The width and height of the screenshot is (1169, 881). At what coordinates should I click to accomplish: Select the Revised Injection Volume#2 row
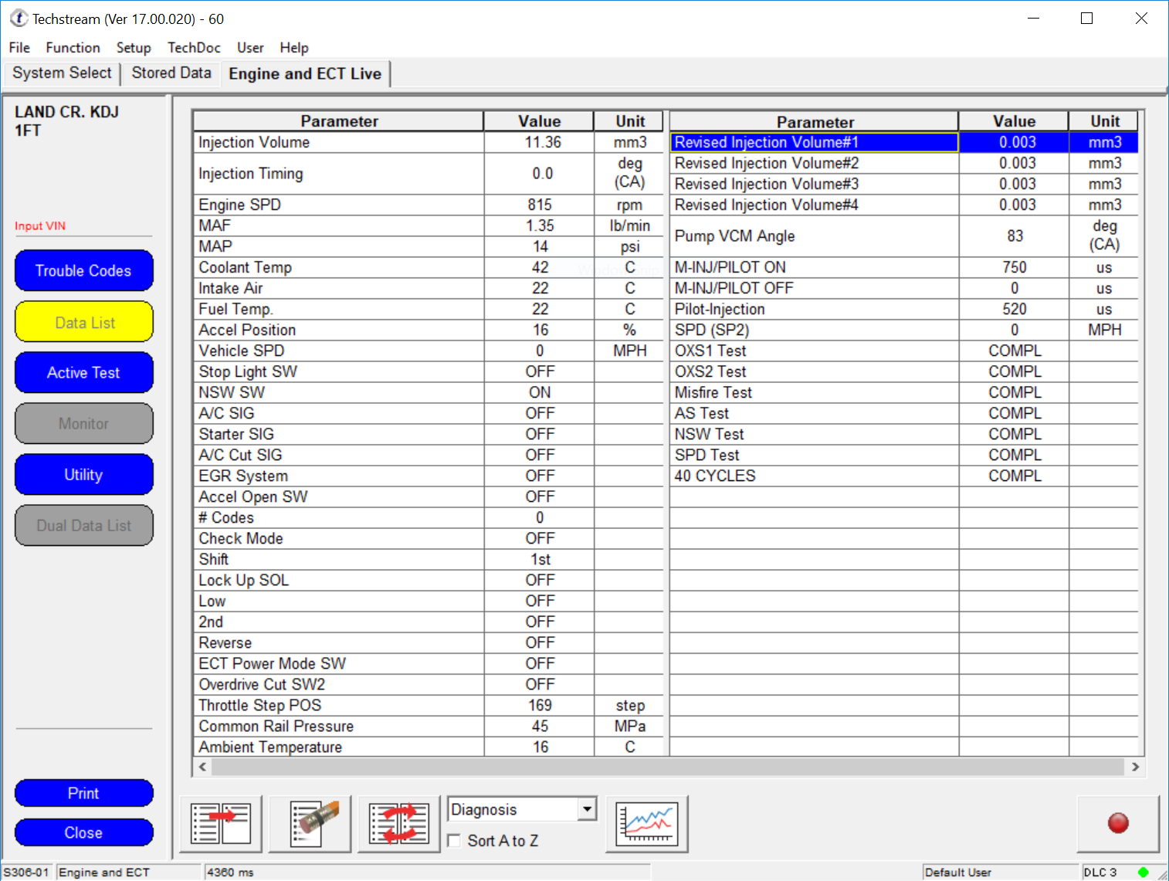[903, 163]
